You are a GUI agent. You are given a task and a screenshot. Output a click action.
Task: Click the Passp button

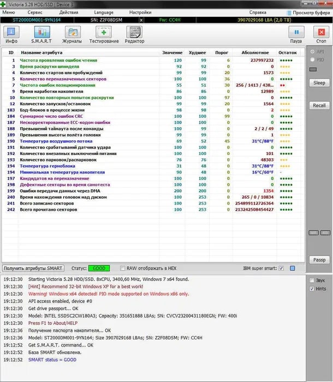[x=319, y=260]
